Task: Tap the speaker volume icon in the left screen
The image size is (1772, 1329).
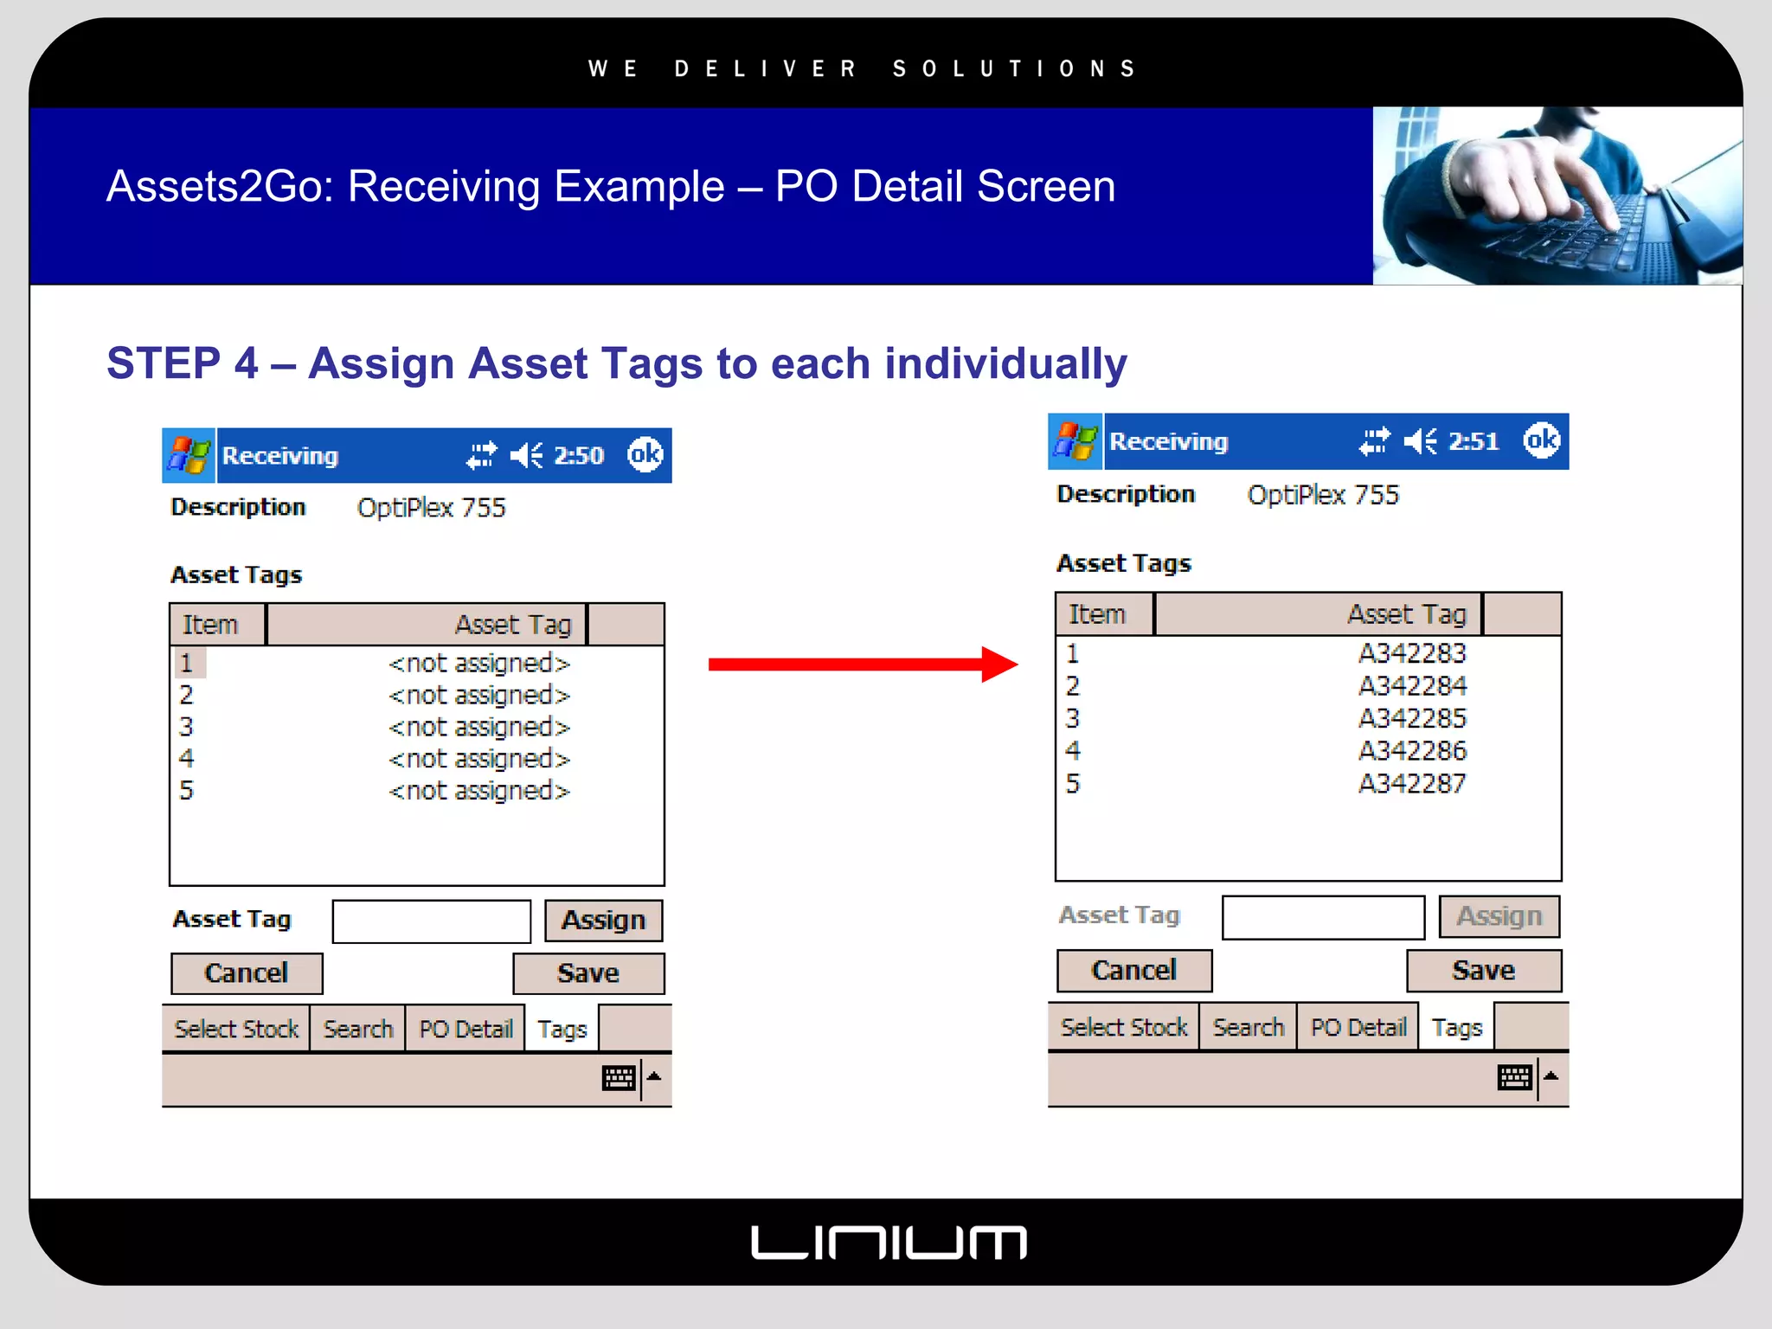Action: tap(526, 455)
